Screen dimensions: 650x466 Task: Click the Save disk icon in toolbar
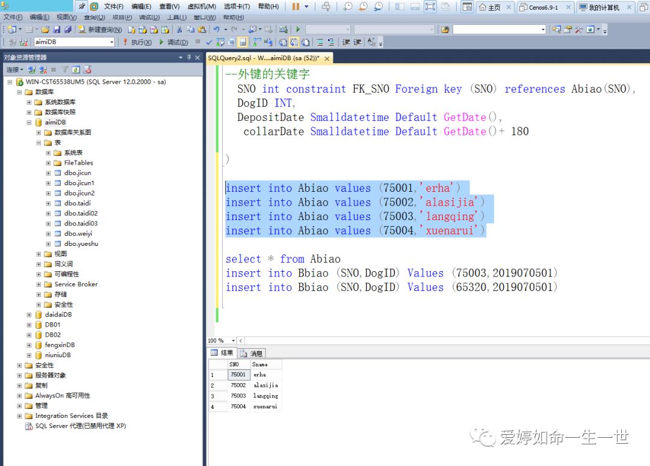coord(57,29)
